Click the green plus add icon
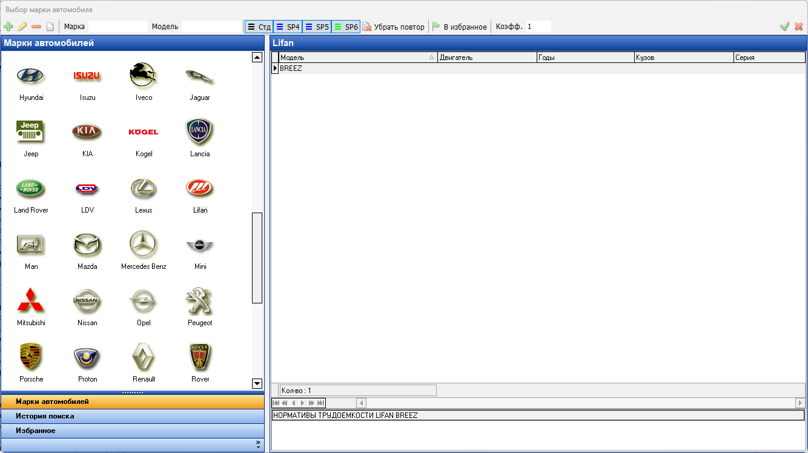Viewport: 808px width, 453px height. coord(8,27)
